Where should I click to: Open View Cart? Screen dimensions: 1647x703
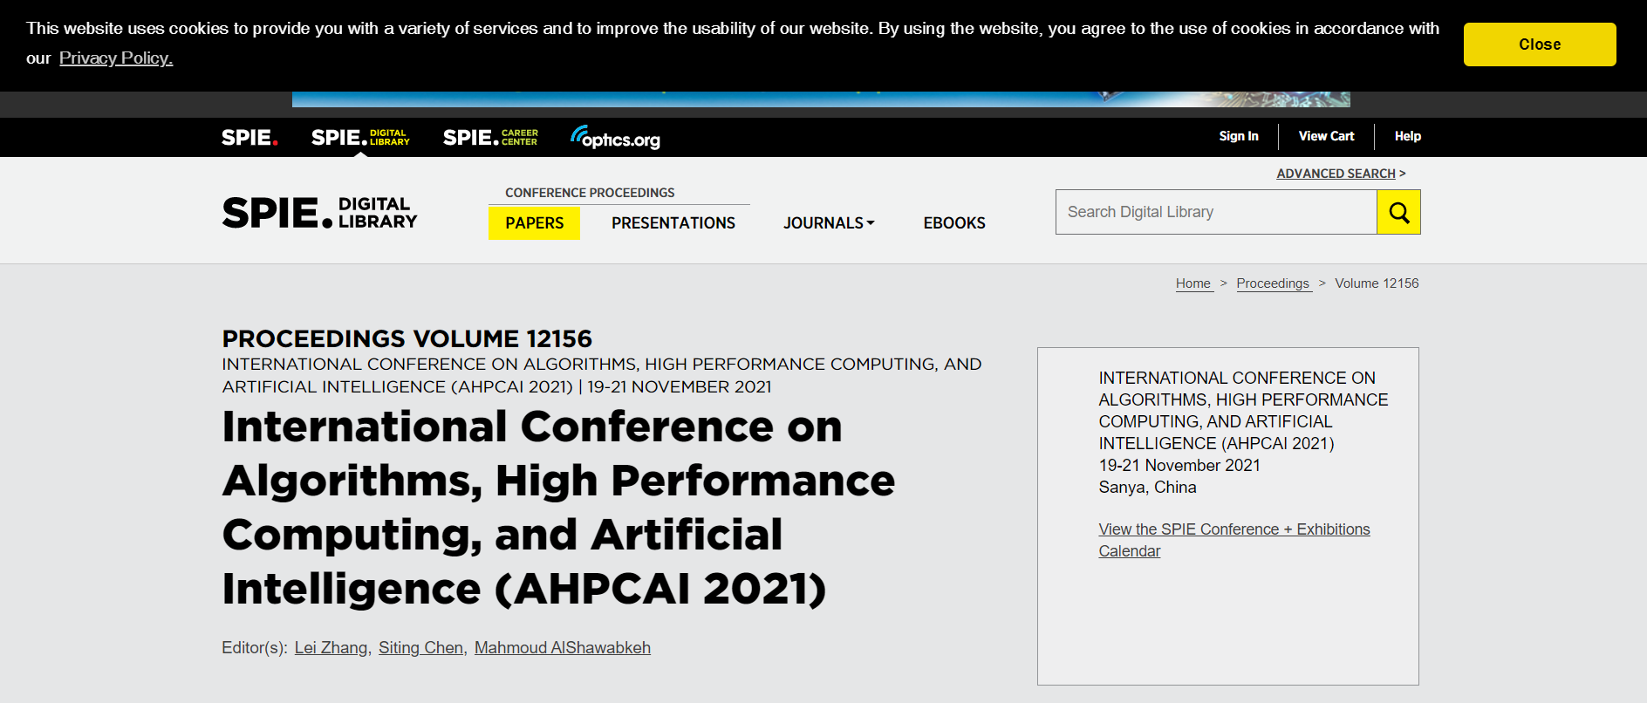[x=1326, y=136]
